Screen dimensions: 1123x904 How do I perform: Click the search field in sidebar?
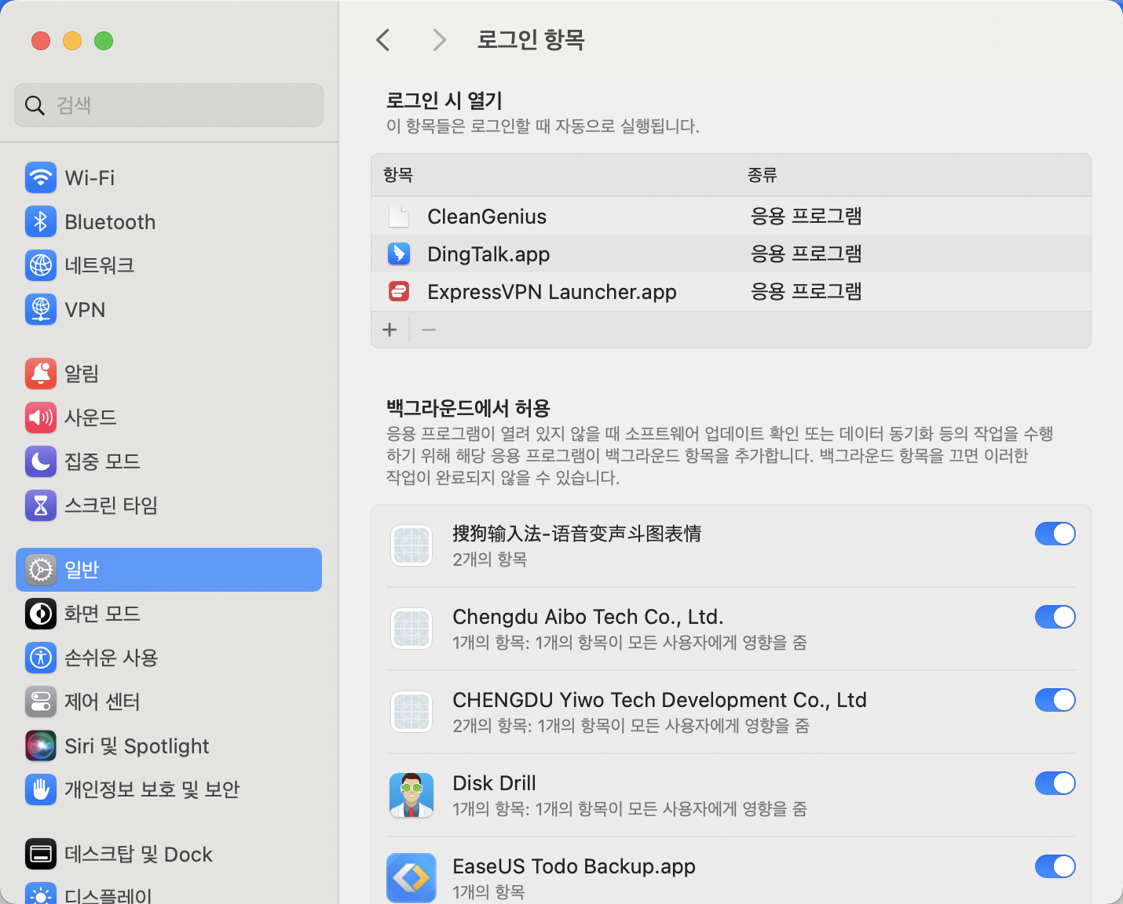(168, 104)
